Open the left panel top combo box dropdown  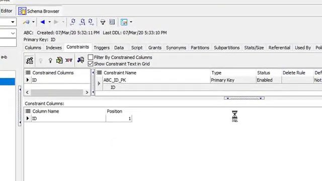tap(13, 22)
